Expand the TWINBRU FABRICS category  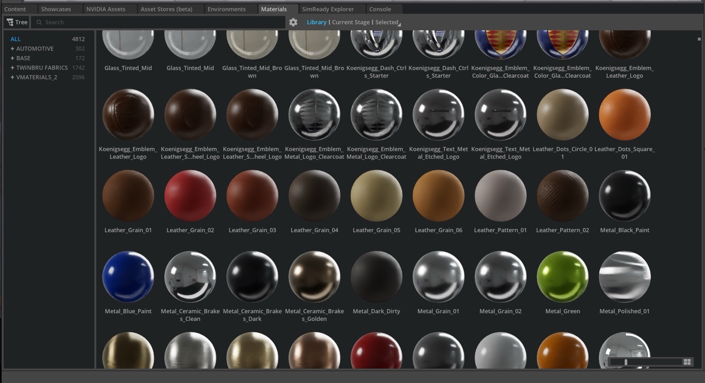(x=12, y=68)
